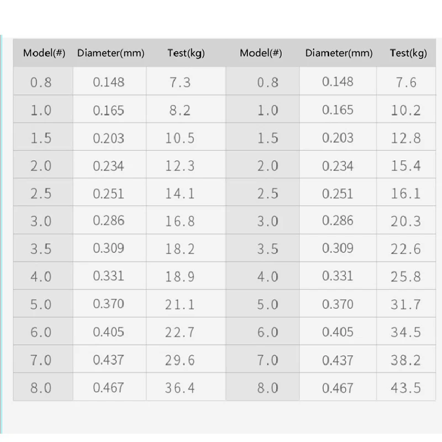Click the test value 7.6 cell
442x442 pixels.
tap(406, 82)
